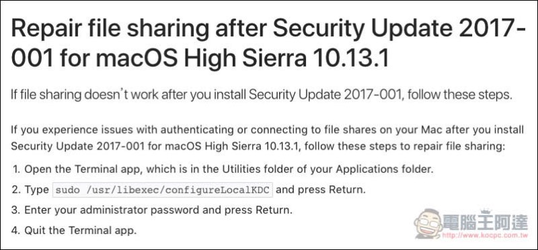The width and height of the screenshot is (538, 250).
Task: Click 'Applications folder' in step 1
Action: coord(383,169)
